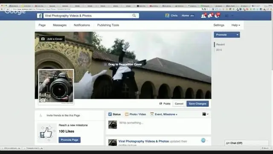273x154 pixels.
Task: Open the globe notifications icon
Action: [217, 16]
